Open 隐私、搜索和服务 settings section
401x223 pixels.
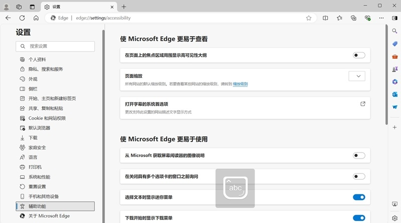click(x=55, y=69)
